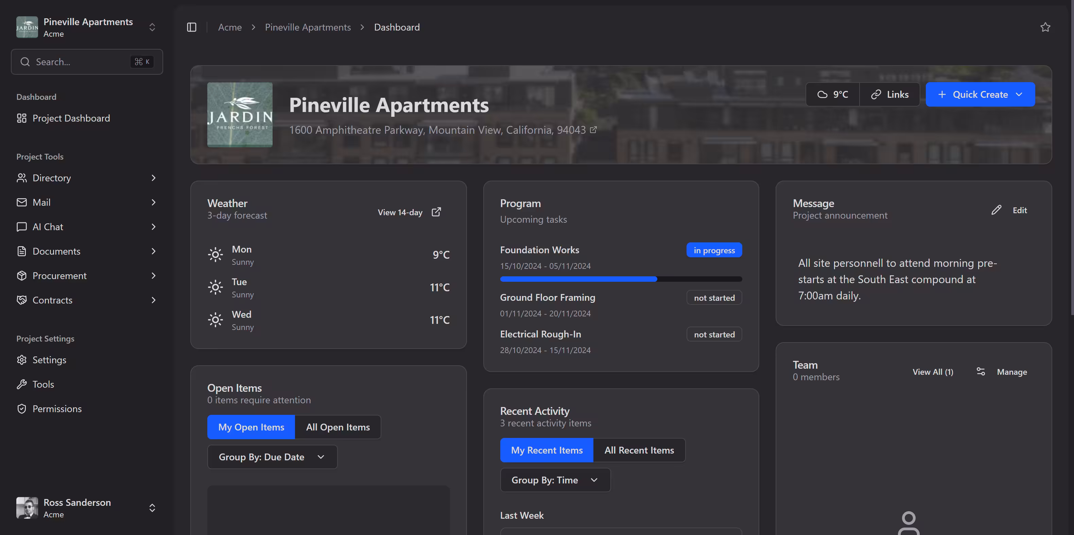Open the 14-day weather external icon
The height and width of the screenshot is (535, 1074).
point(436,212)
